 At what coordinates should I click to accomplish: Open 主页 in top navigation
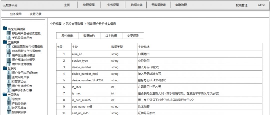click(x=67, y=5)
